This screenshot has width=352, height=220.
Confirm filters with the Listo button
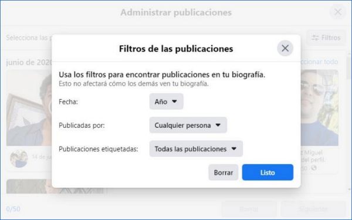[x=268, y=172]
